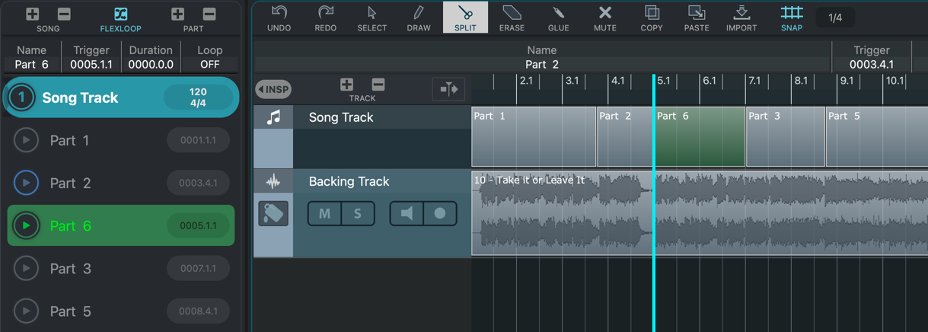This screenshot has height=332, width=928.
Task: Collapse the INSP inspector panel
Action: (273, 89)
